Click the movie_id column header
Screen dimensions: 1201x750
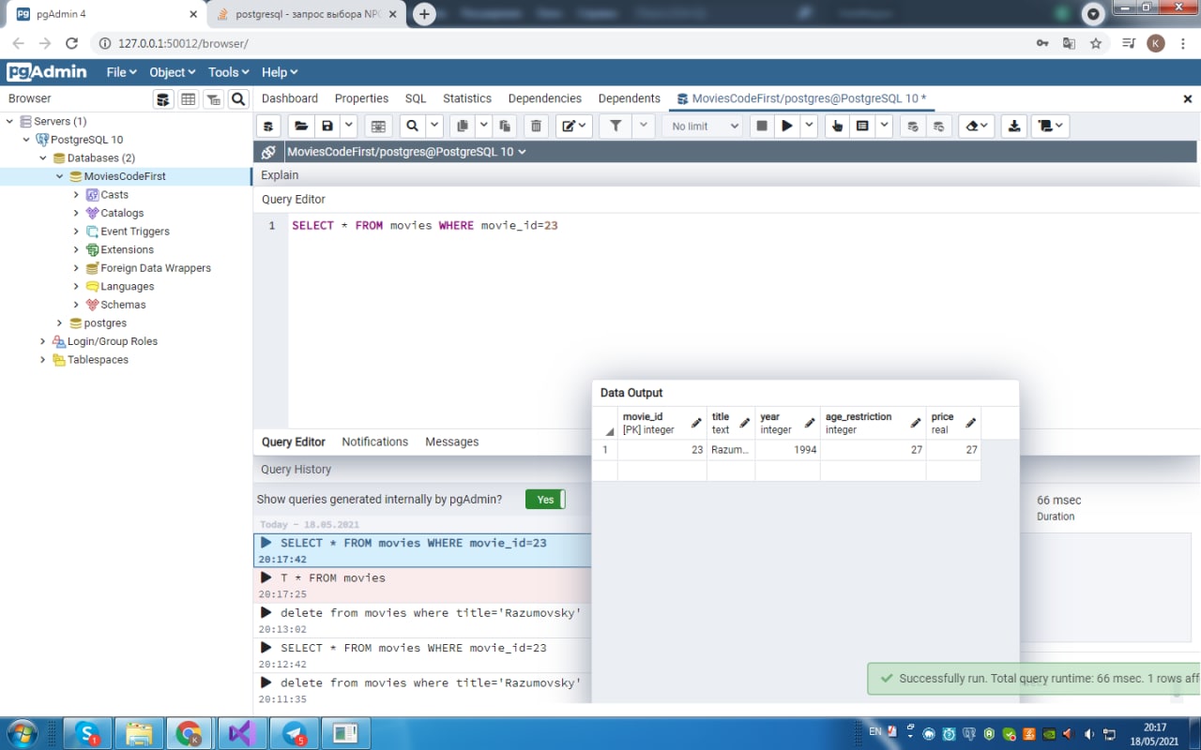coord(661,423)
